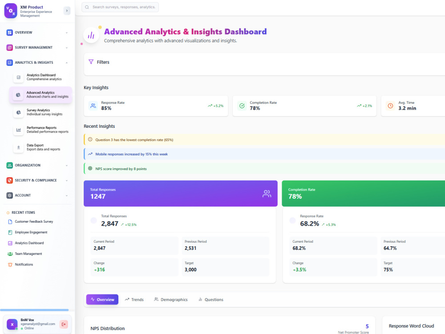
Task: Click the Security & Compliance shield icon
Action: pyautogui.click(x=10, y=180)
